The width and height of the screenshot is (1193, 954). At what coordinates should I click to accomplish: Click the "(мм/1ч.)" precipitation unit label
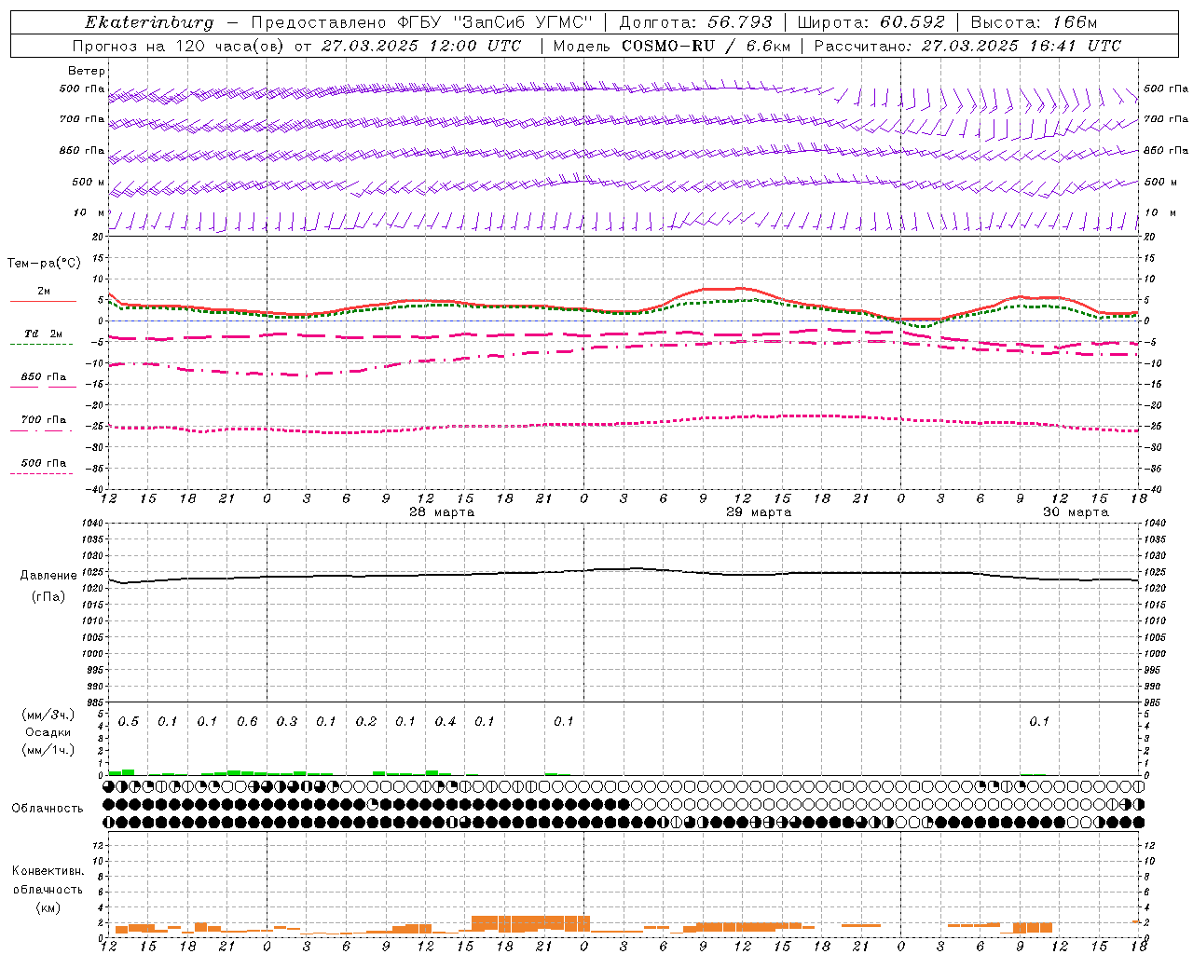pos(48,750)
